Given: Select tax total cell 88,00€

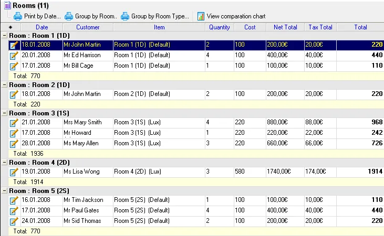Looking at the screenshot, I should [320, 122].
